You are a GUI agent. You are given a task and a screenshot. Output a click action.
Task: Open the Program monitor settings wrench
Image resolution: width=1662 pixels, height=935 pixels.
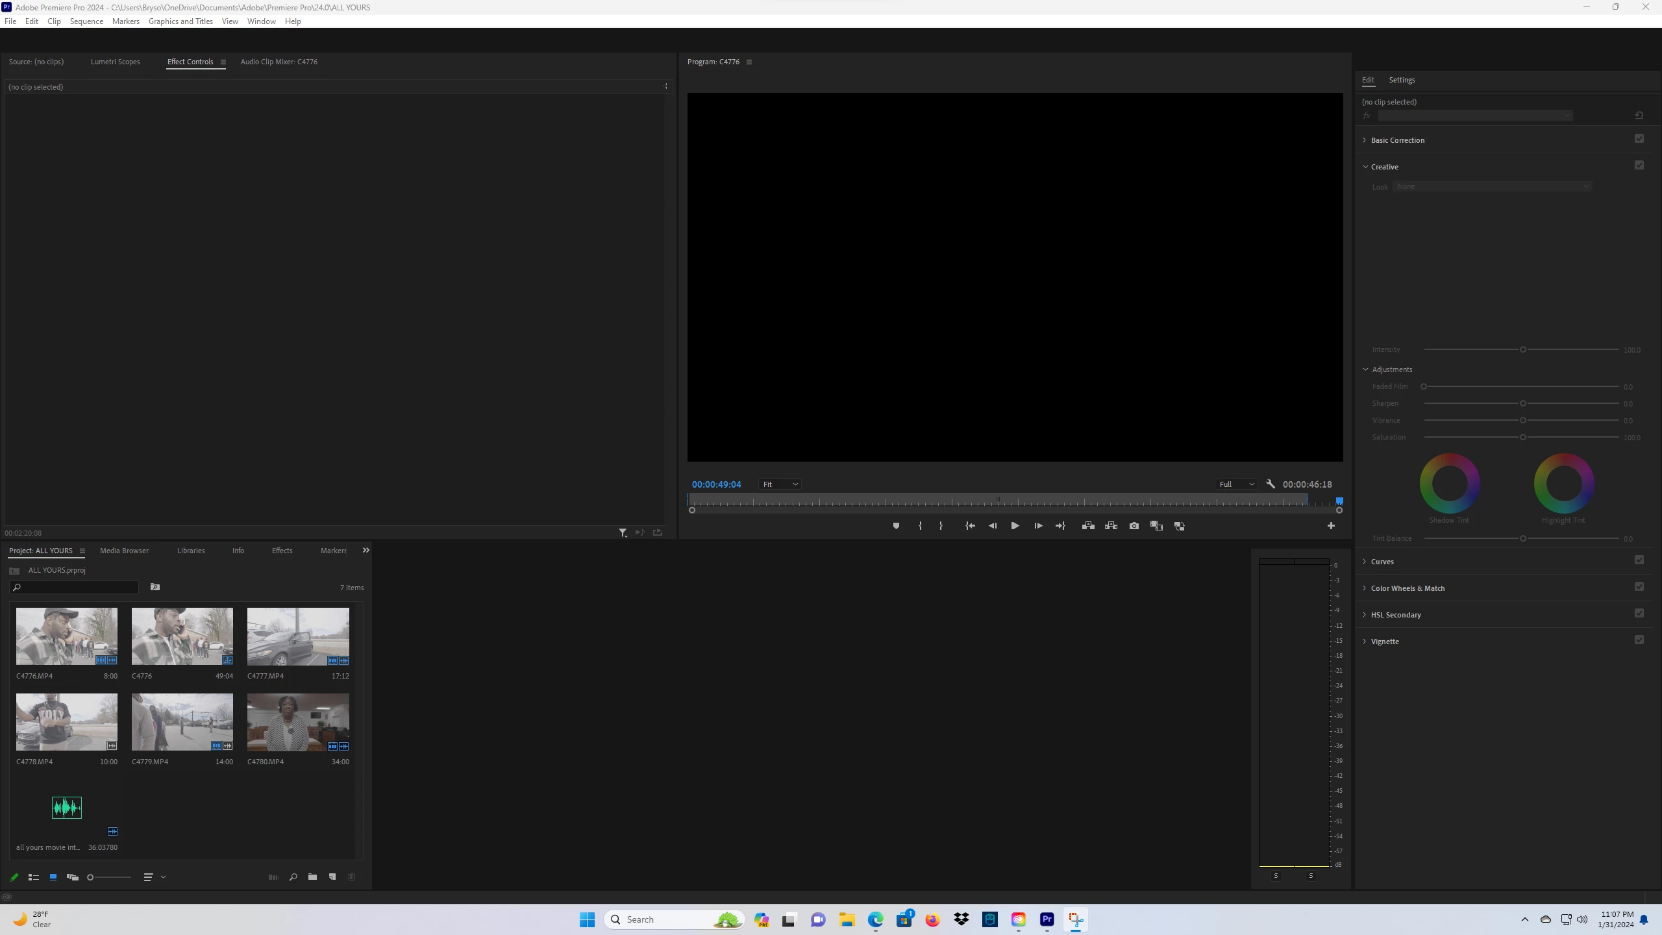(1271, 484)
